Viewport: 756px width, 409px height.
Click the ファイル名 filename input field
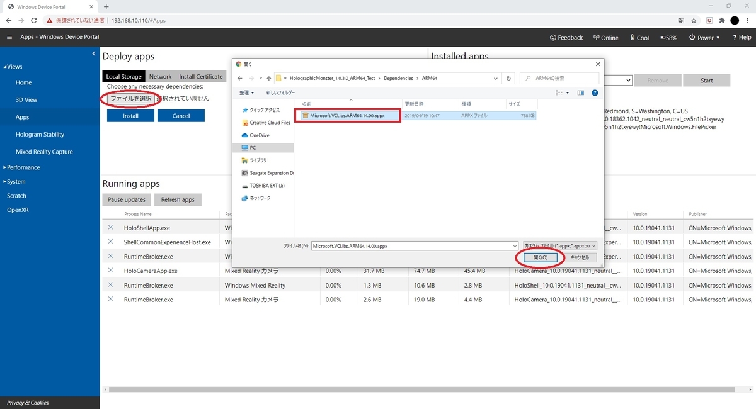[x=415, y=245]
